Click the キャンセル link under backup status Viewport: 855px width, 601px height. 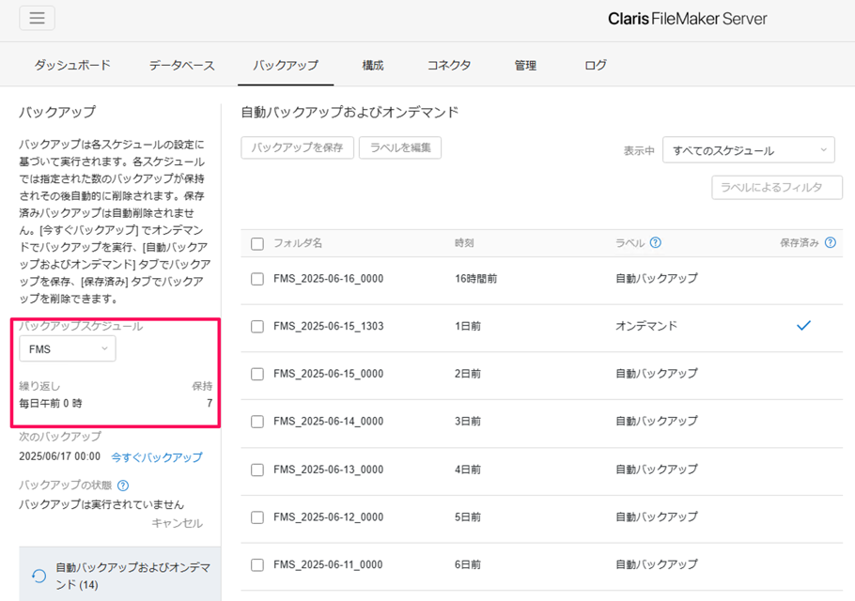tap(178, 523)
